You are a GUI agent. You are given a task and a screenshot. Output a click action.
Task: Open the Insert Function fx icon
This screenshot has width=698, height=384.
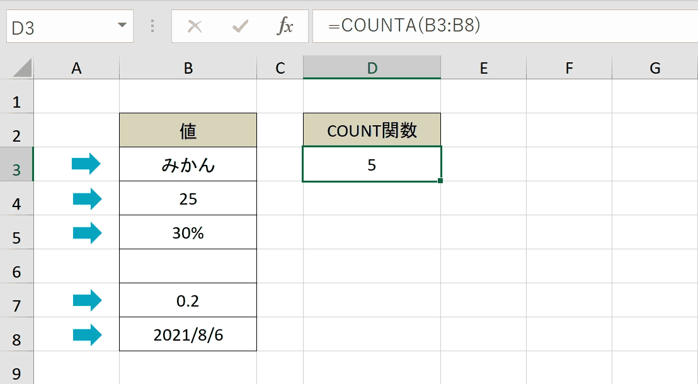pos(285,26)
